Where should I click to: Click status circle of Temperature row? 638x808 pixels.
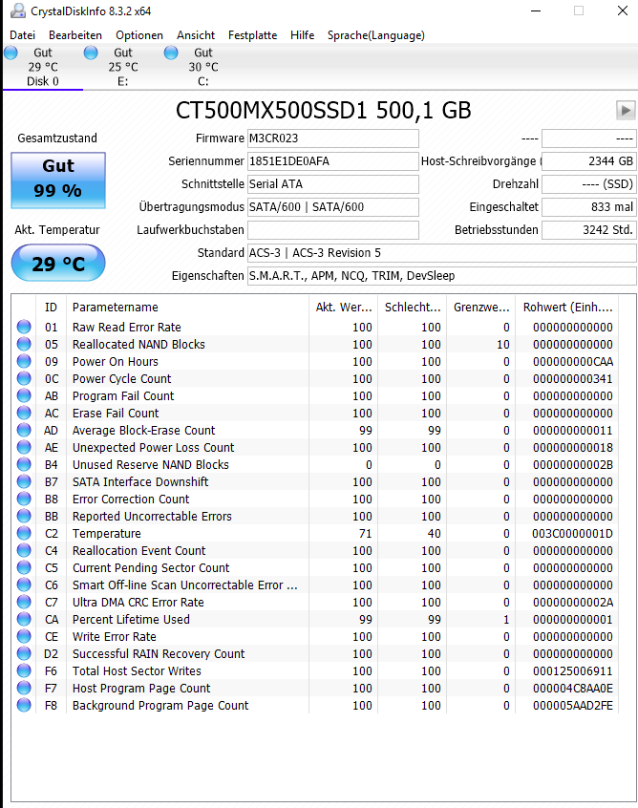pos(24,533)
